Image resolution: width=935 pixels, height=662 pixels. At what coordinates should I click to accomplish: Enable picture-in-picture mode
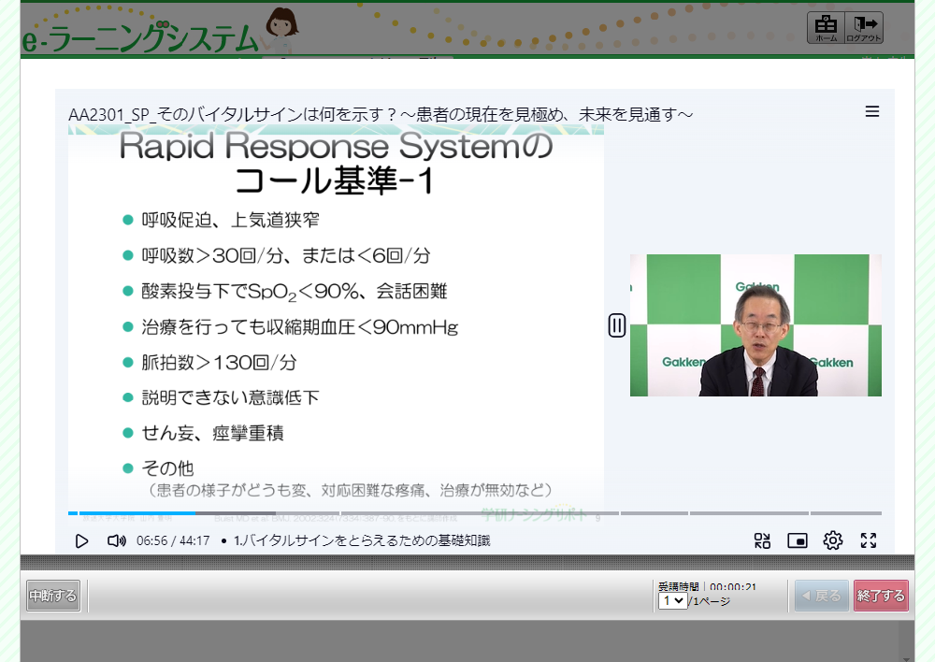click(797, 540)
